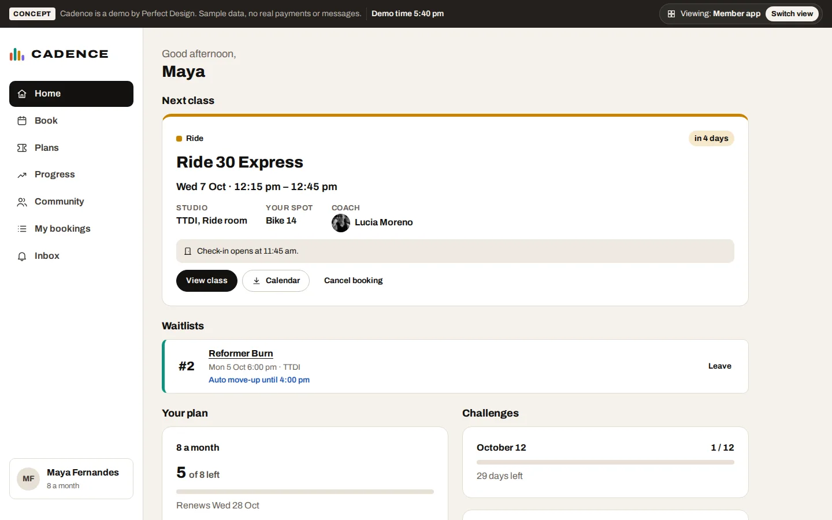
Task: Click the 'in 4 days' badge
Action: tap(711, 139)
